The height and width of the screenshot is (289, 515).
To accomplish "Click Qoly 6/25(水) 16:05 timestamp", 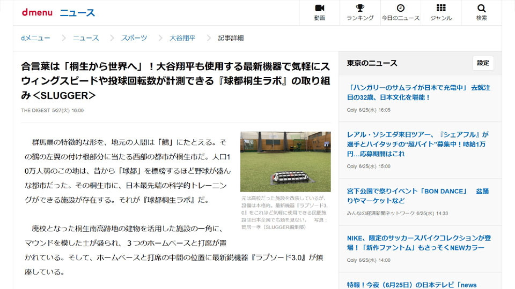I will click(x=369, y=110).
